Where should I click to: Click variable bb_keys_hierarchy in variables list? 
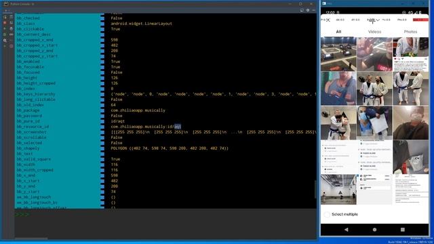(x=36, y=94)
